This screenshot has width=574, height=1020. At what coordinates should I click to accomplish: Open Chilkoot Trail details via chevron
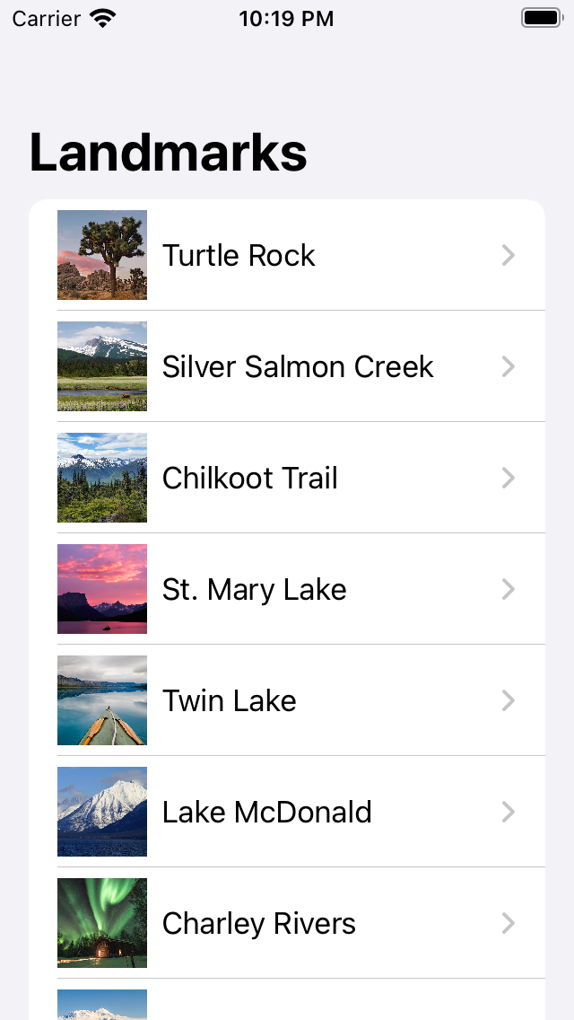[x=509, y=478]
